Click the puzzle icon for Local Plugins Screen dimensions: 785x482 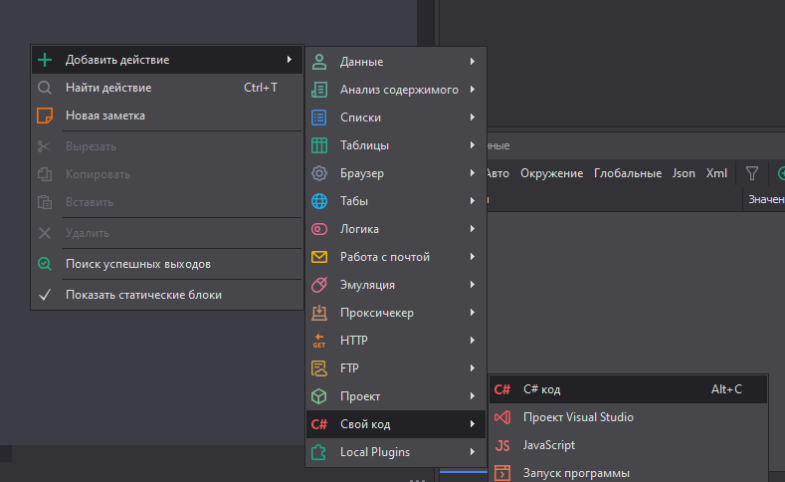(x=319, y=452)
